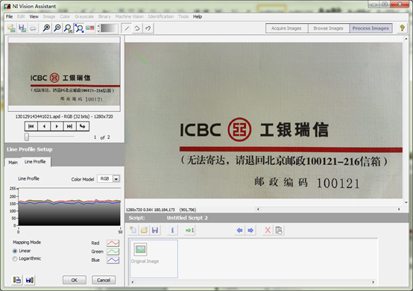Switch to the Main tab

13,163
